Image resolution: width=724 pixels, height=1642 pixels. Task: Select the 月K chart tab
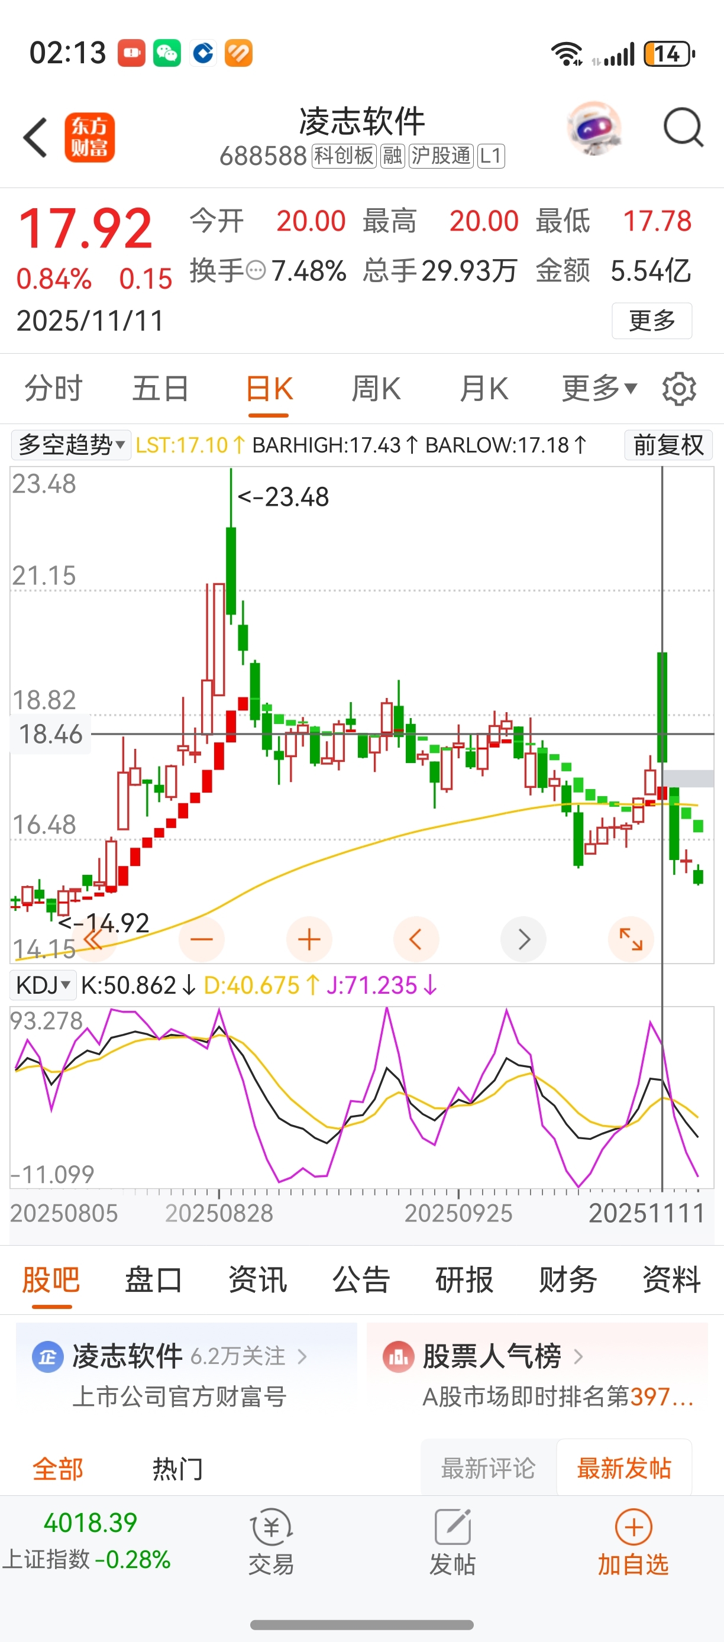coord(484,388)
